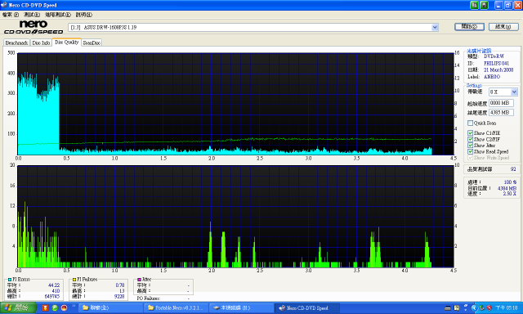
Task: Click the Exit button at top right
Action: [503, 27]
